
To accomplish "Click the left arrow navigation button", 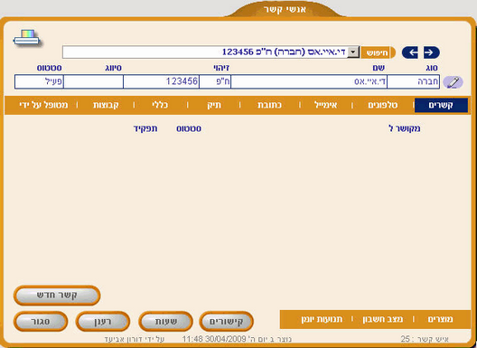I will point(410,52).
